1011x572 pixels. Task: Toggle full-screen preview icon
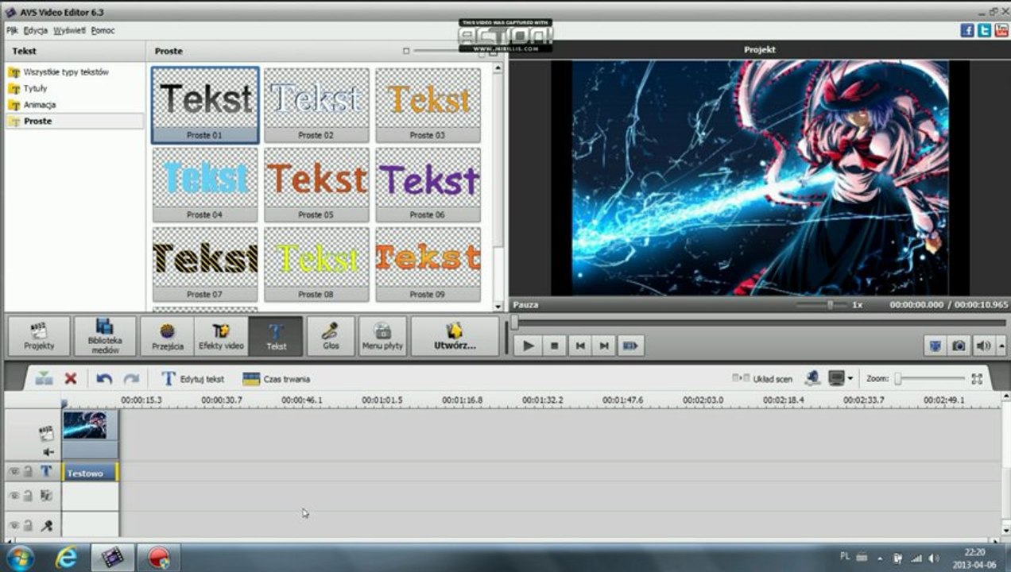pos(935,346)
